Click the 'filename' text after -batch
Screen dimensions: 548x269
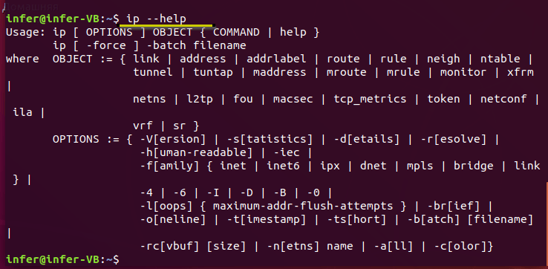click(220, 45)
